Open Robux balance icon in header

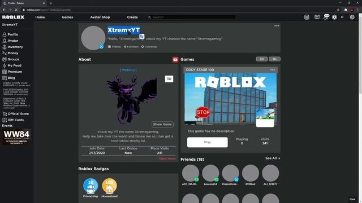[x=334, y=17]
